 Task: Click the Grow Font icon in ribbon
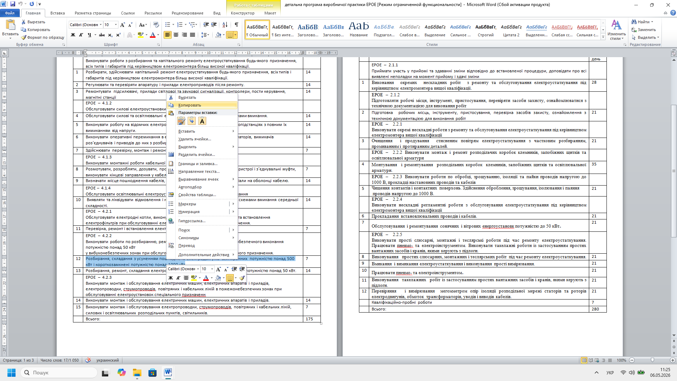coord(122,25)
